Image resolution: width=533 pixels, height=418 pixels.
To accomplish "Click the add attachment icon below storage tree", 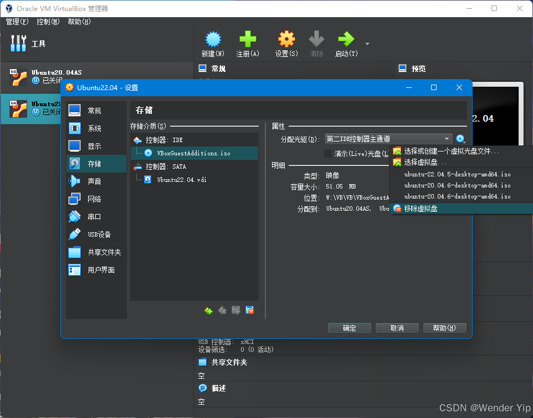I will coord(236,310).
